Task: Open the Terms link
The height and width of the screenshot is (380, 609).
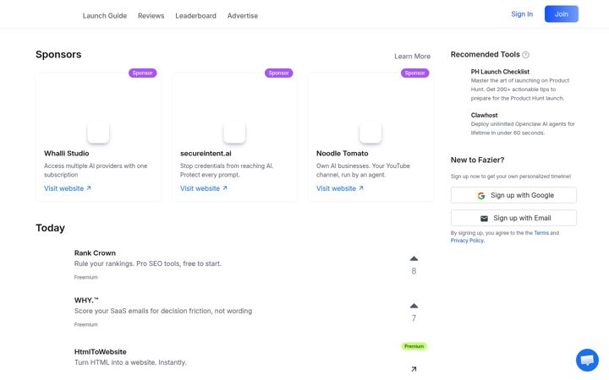Action: [541, 233]
